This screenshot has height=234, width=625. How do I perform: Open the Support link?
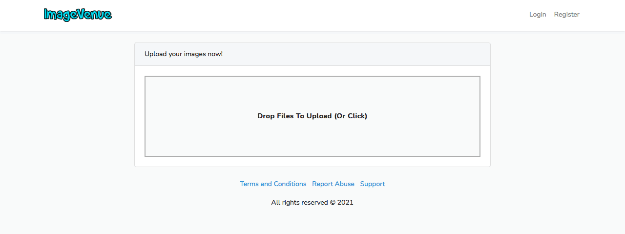tap(373, 184)
